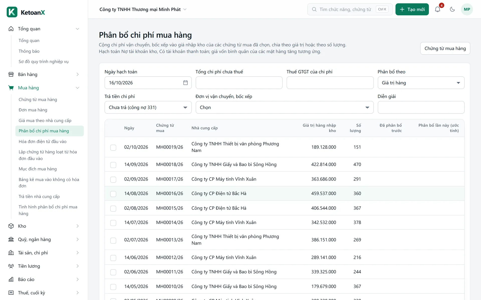The width and height of the screenshot is (481, 300).
Task: Open Sơ đồ quy trình nghiệp vụ
Action: point(44,61)
